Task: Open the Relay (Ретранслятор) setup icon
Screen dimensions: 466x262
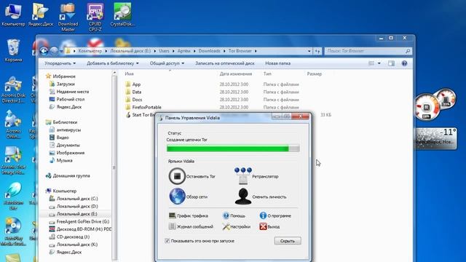Action: click(243, 175)
